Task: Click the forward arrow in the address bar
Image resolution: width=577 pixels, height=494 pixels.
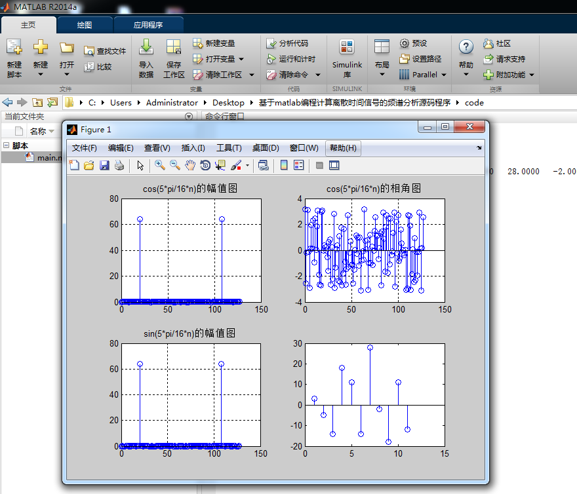Action: point(22,102)
